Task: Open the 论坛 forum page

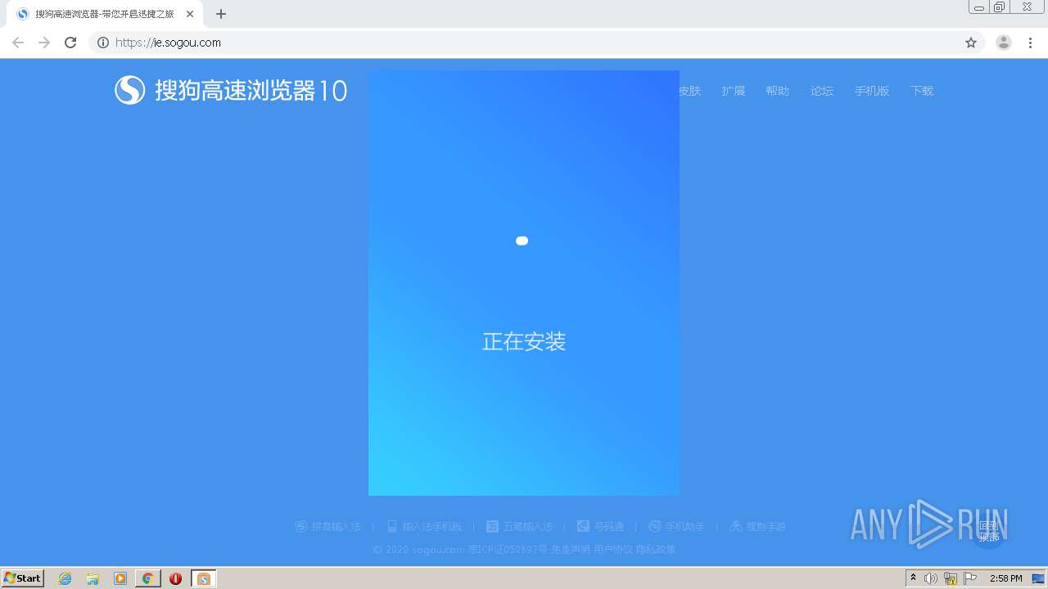Action: pos(822,91)
